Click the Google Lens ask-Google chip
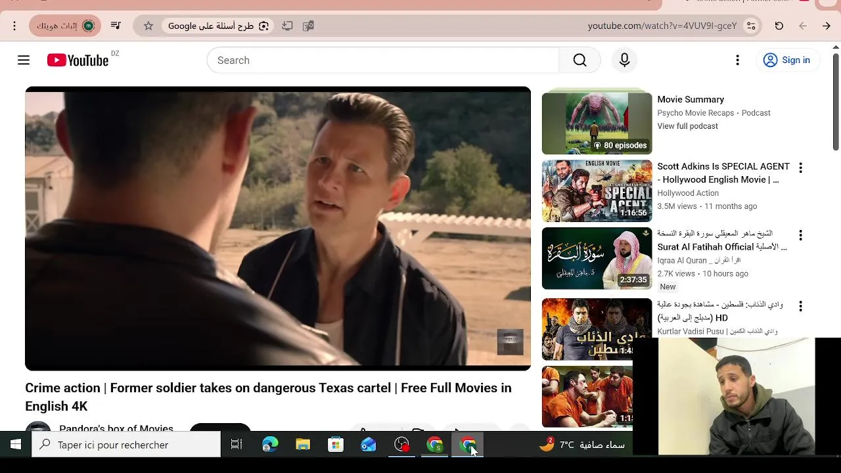Screen dimensions: 841x473 [218, 26]
